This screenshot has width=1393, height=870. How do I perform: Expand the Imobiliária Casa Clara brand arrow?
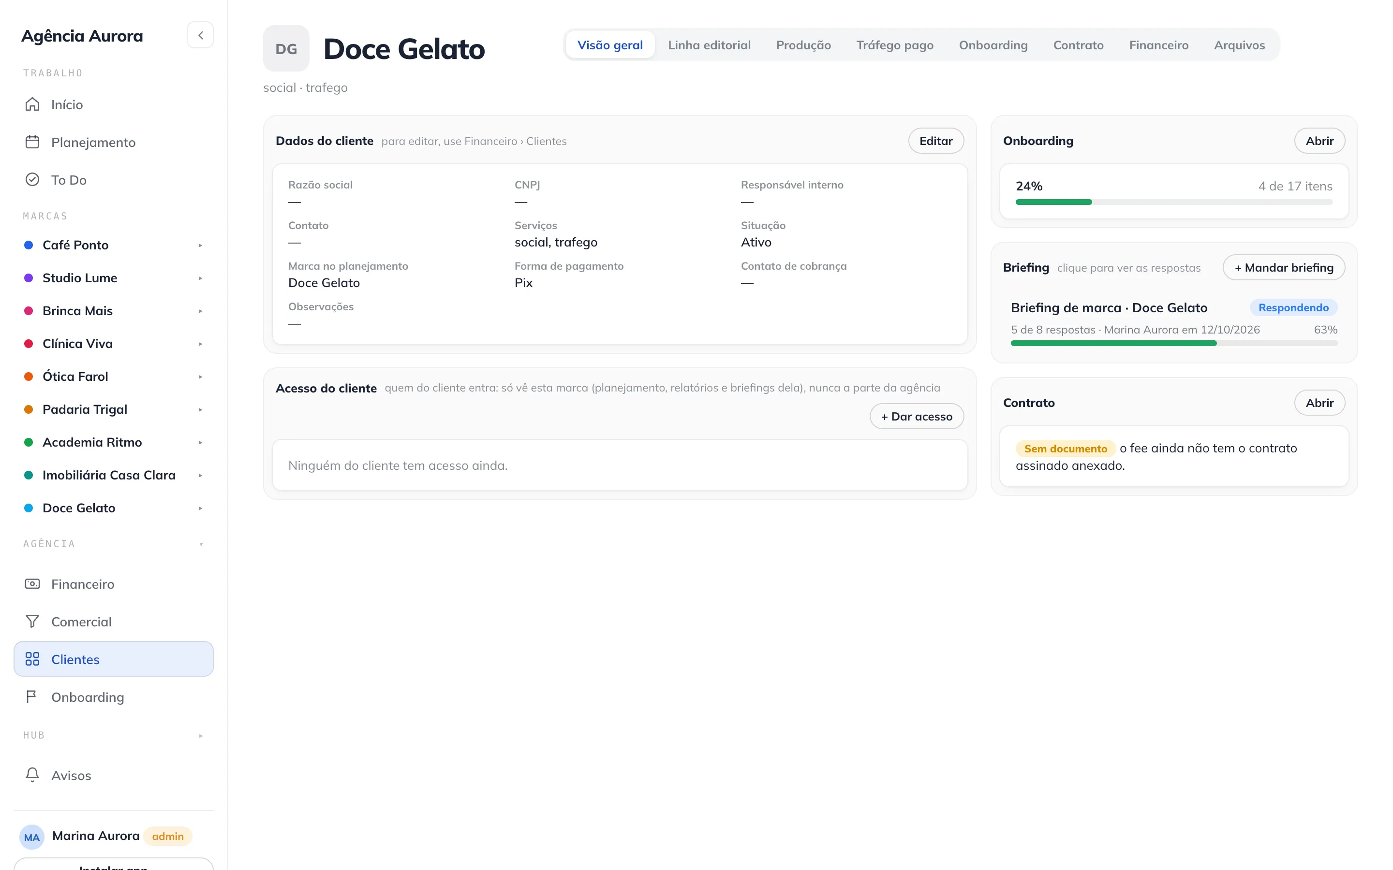[200, 475]
